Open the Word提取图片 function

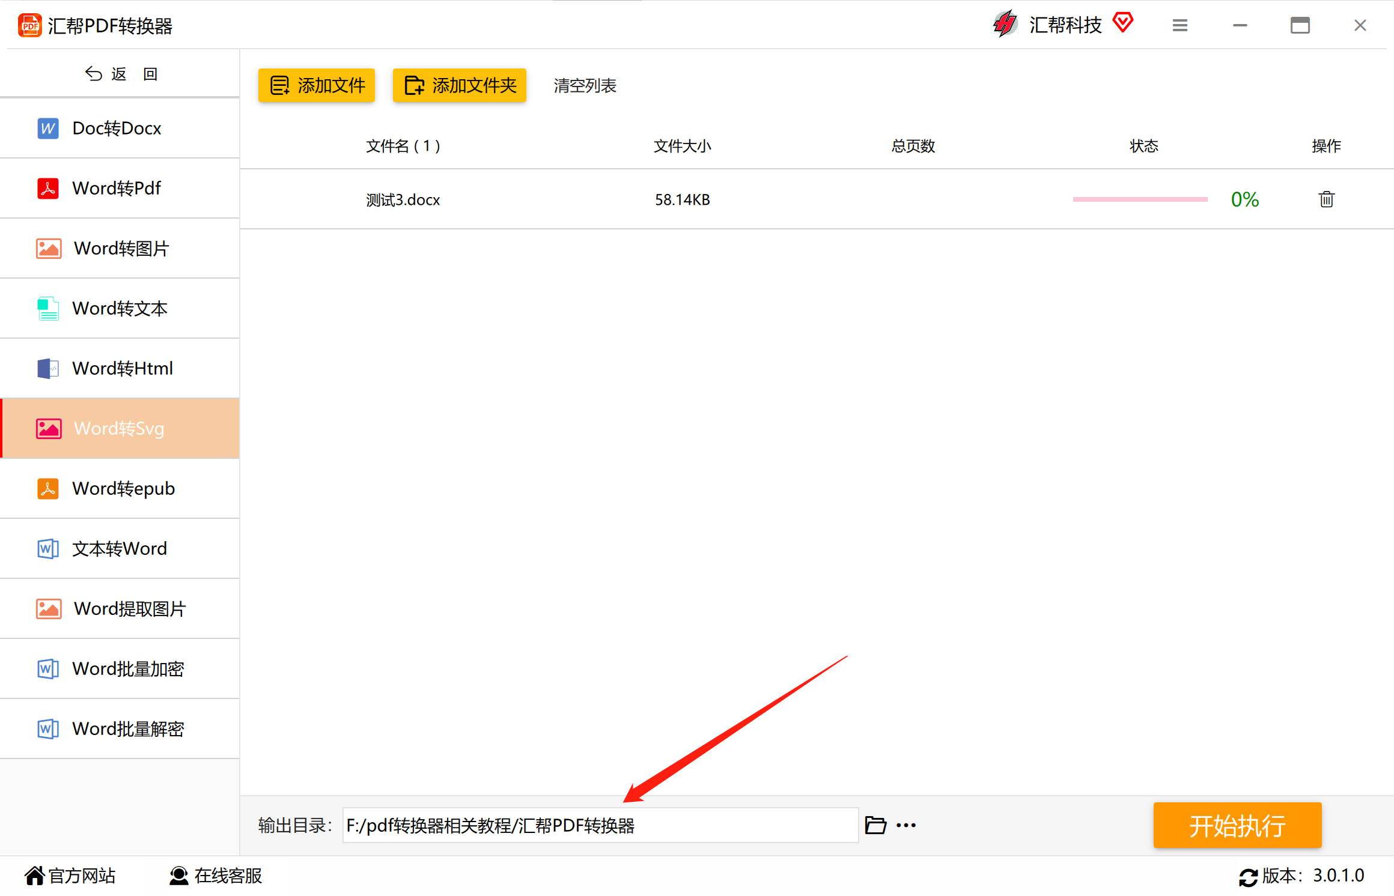click(x=120, y=609)
